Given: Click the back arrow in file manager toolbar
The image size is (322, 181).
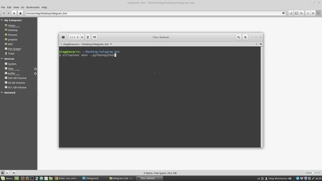Looking at the screenshot, I should 4,13.
